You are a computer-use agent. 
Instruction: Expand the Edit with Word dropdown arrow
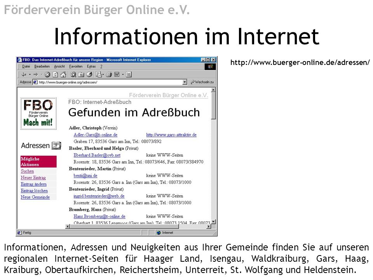point(123,75)
